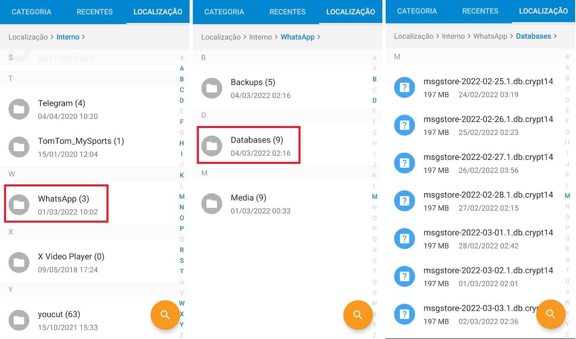Jump to letter W in left panel index

pos(182,303)
